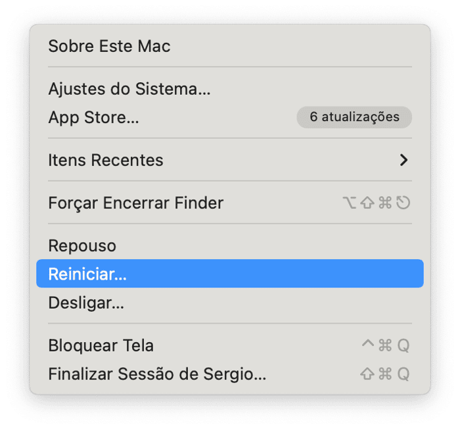460x429 pixels.
Task: Click the Option key symbol beside Forçar Encerrar
Action: [x=350, y=203]
